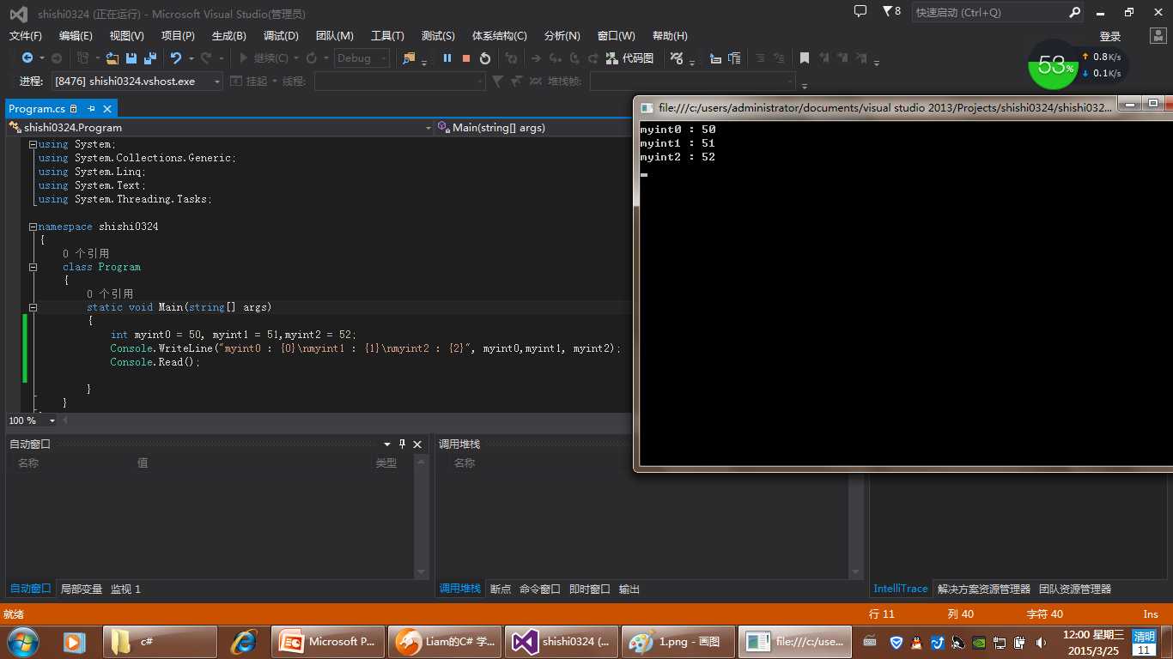The width and height of the screenshot is (1173, 659).
Task: Open the 帮助(H) menu
Action: pyautogui.click(x=670, y=36)
